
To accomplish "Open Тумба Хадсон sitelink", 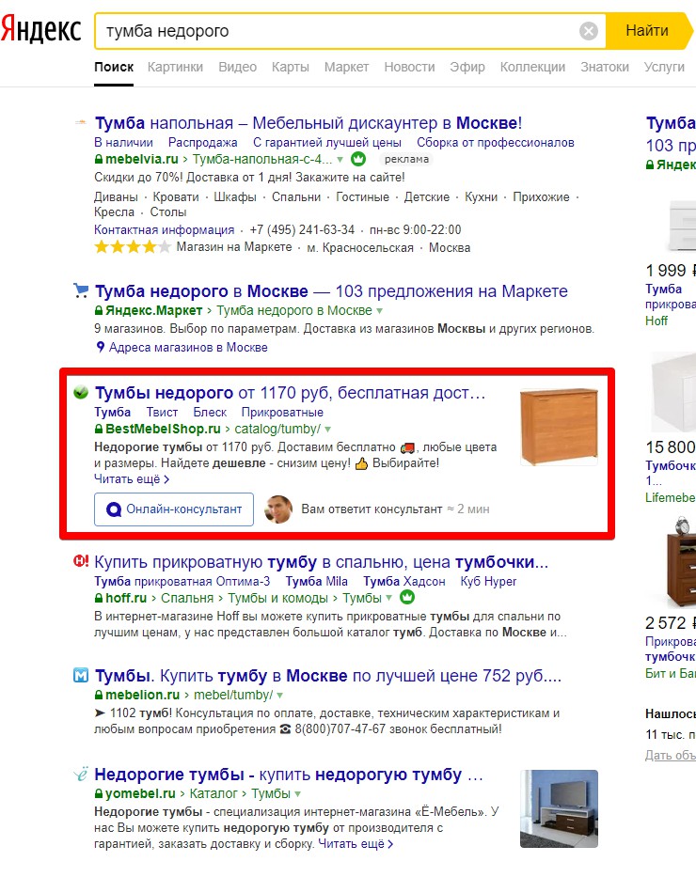I will (x=403, y=582).
